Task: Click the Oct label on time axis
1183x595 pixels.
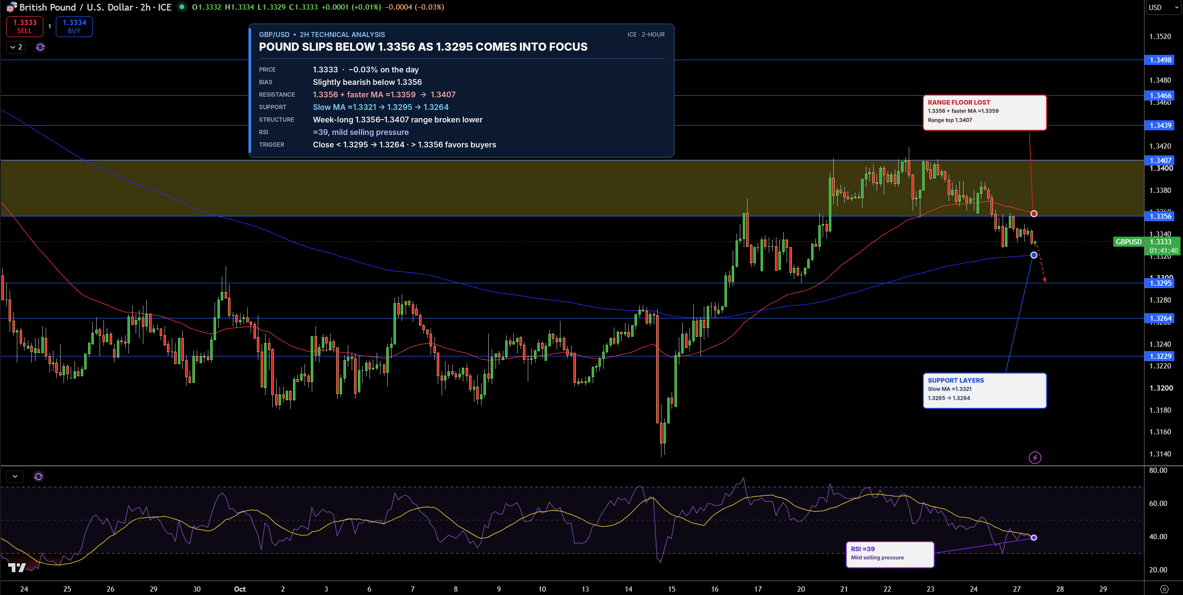Action: click(x=240, y=589)
